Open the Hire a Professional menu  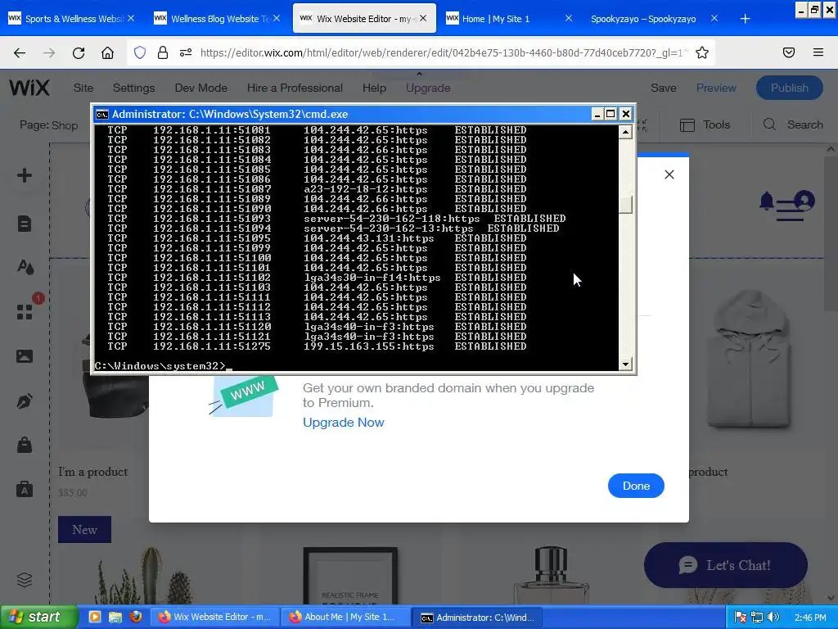tap(295, 88)
